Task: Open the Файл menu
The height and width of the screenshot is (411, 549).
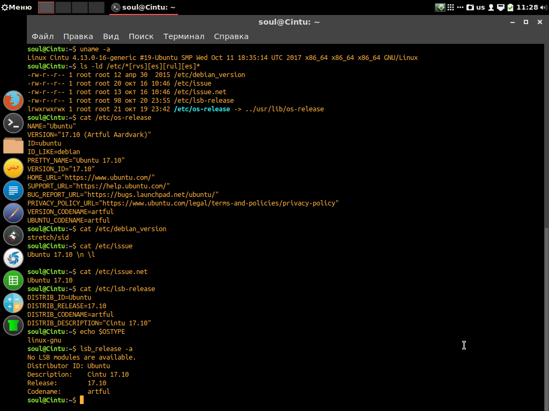Action: (43, 36)
